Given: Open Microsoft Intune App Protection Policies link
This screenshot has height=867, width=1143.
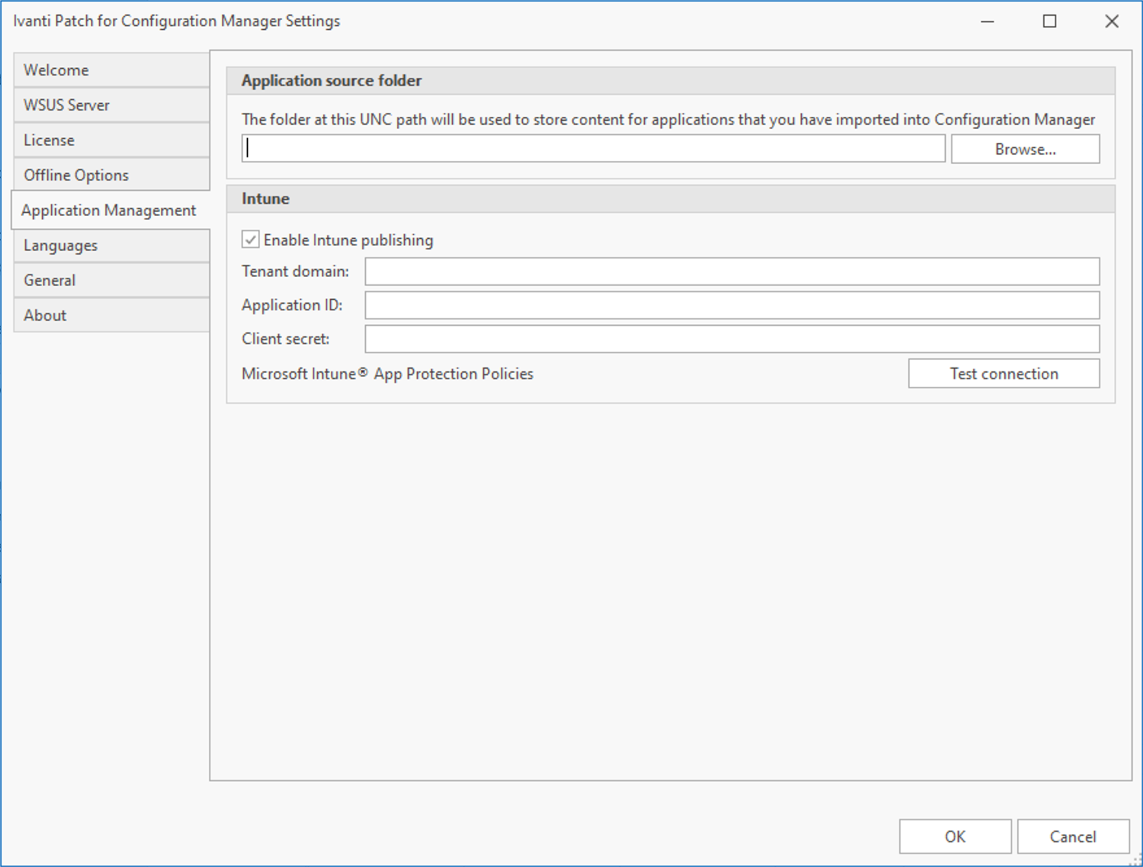Looking at the screenshot, I should point(387,374).
